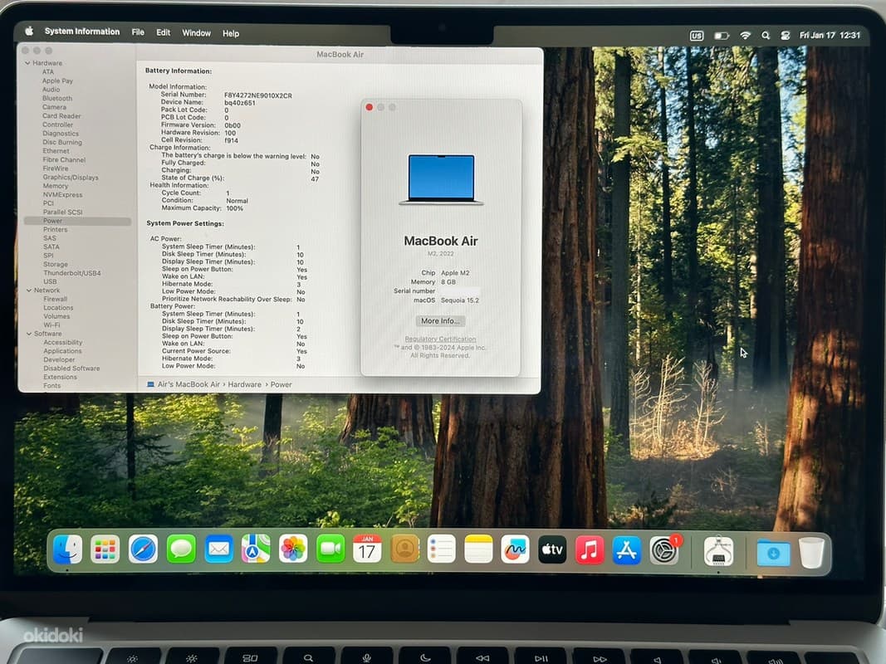Select Extensions in the sidebar
The height and width of the screenshot is (664, 886).
pos(60,377)
